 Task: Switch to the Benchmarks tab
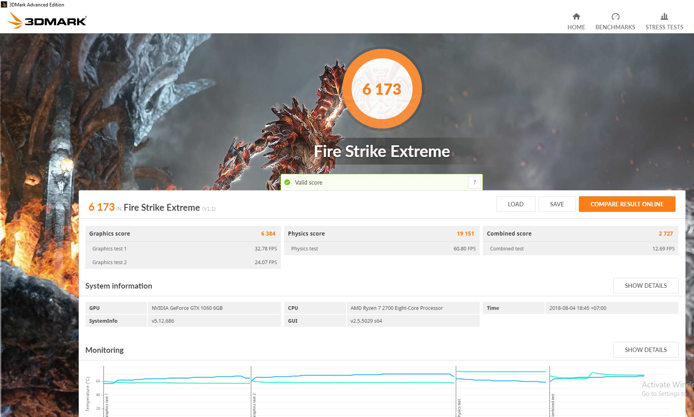point(615,22)
